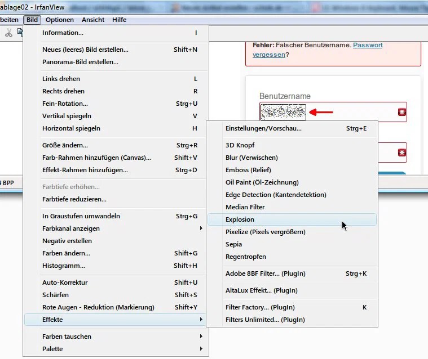Choose Rote Augen - Reduktion (Markierung)
Screen dimensions: 428x359
[x=116, y=307]
